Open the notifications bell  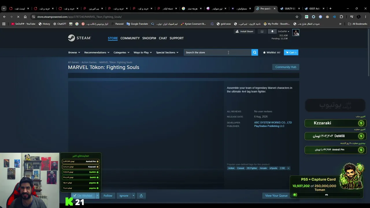[x=272, y=31]
